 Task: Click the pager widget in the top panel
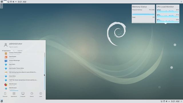point(5,2)
